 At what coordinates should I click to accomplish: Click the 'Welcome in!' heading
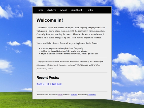click(50, 20)
